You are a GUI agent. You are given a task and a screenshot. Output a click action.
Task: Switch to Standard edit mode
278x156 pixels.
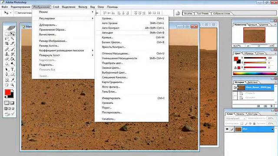pyautogui.click(x=7, y=103)
